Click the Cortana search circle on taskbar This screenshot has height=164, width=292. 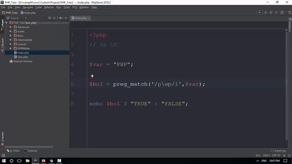[x=11, y=161]
